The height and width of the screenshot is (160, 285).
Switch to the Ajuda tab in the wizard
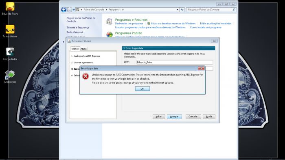83,49
